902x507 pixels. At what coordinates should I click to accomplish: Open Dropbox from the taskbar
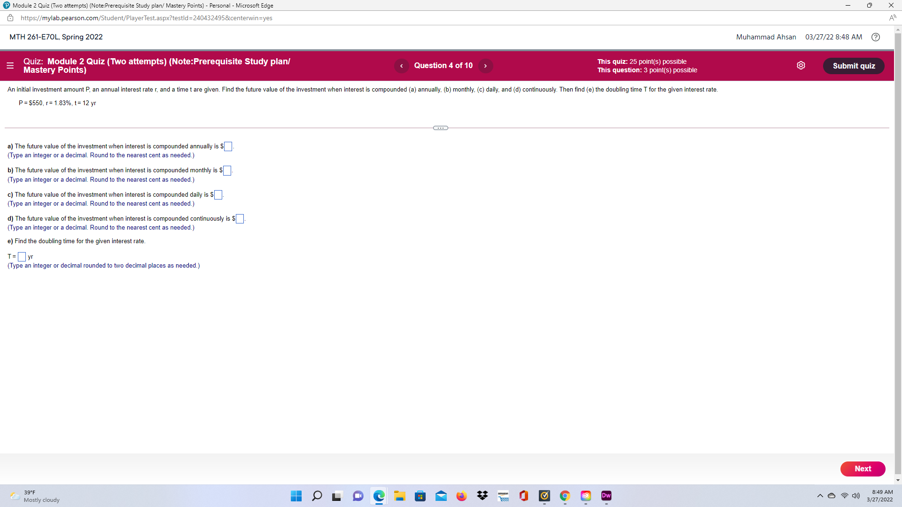click(x=482, y=496)
